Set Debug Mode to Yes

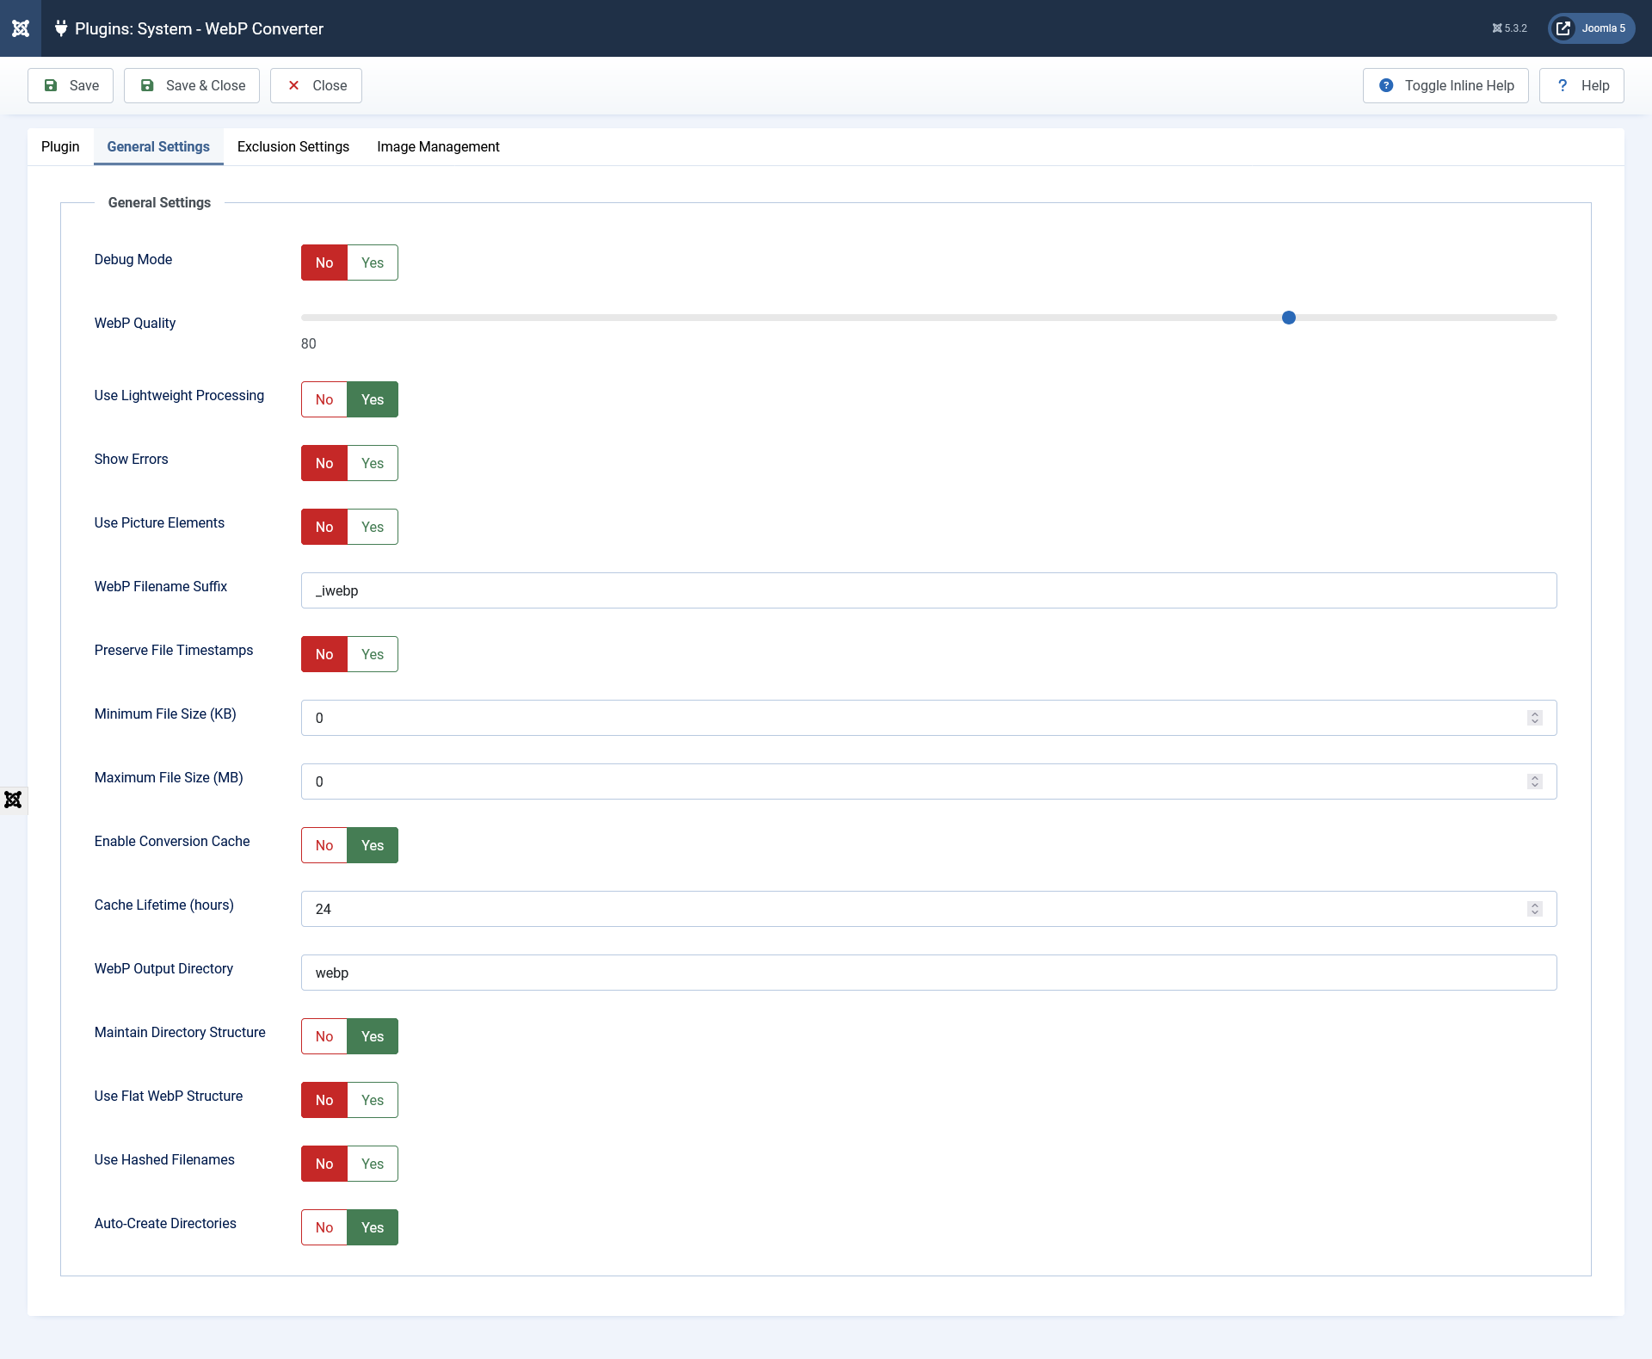tap(373, 263)
